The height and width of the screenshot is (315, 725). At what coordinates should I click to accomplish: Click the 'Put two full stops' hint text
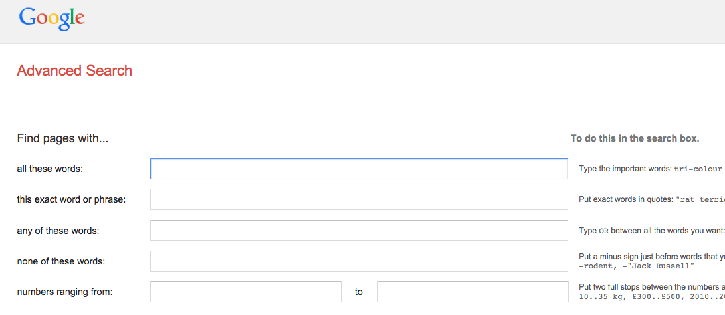click(652, 292)
